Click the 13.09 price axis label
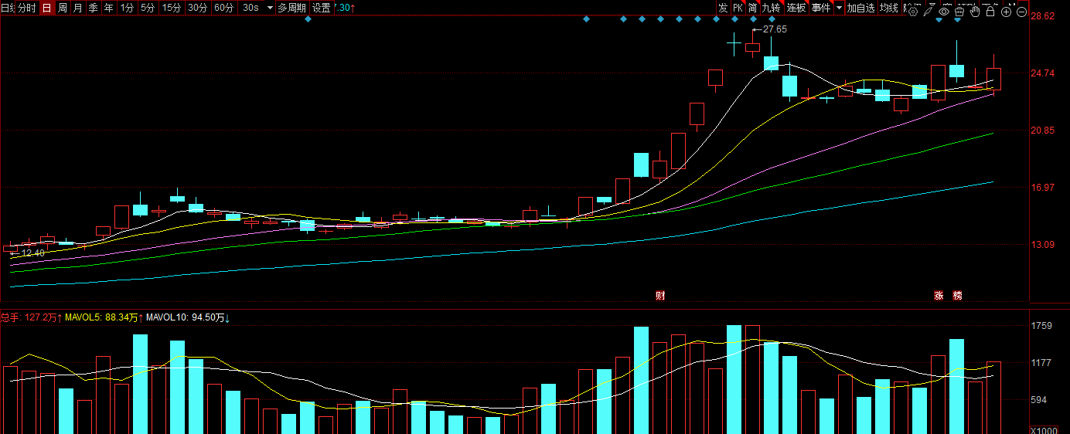Image resolution: width=1070 pixels, height=434 pixels. click(x=1043, y=245)
